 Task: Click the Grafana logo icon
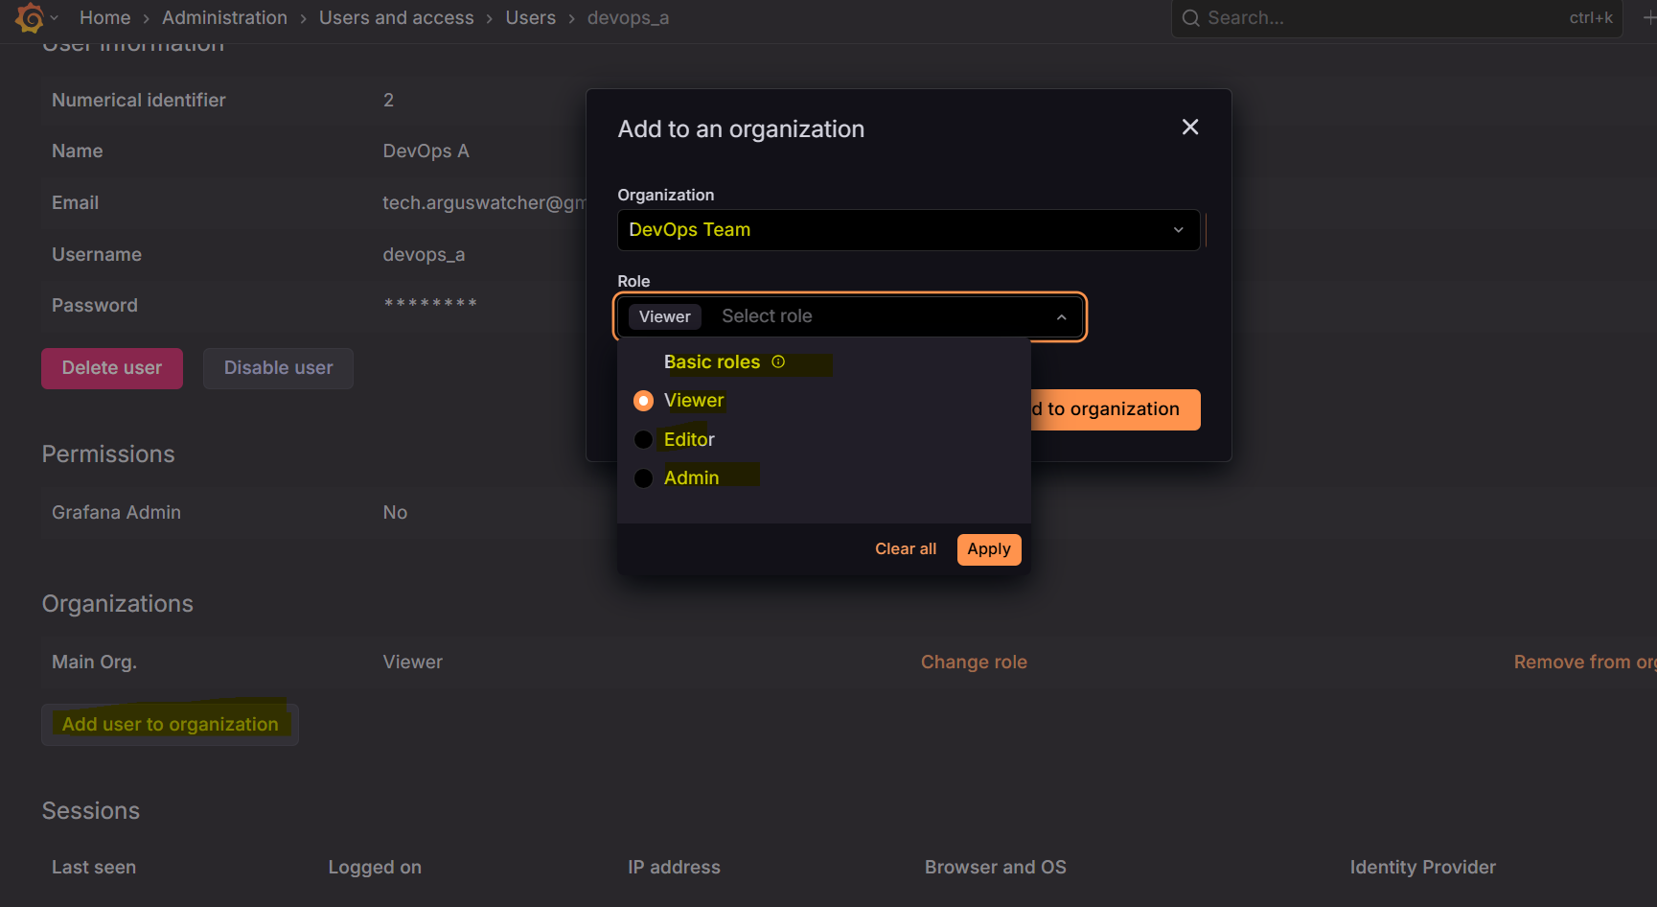click(30, 17)
